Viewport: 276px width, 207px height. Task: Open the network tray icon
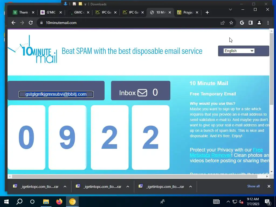(x=235, y=202)
